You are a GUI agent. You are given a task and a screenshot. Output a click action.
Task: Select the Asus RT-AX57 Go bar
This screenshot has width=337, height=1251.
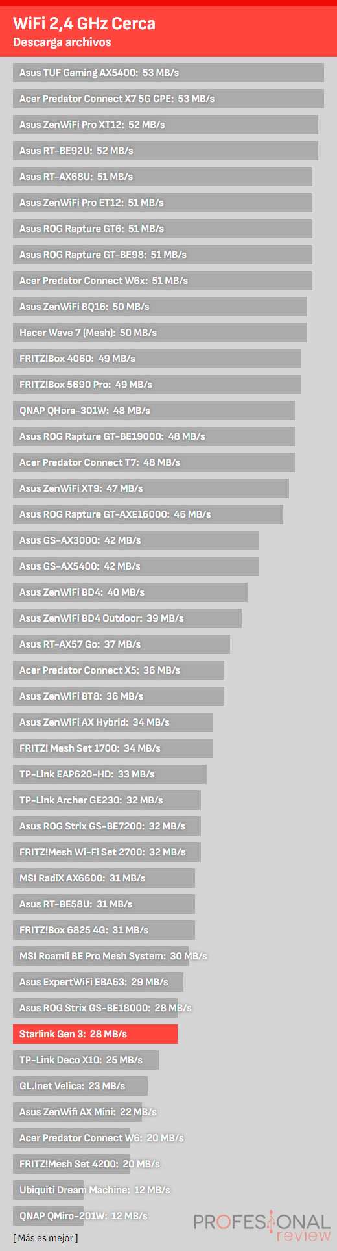pos(121,644)
